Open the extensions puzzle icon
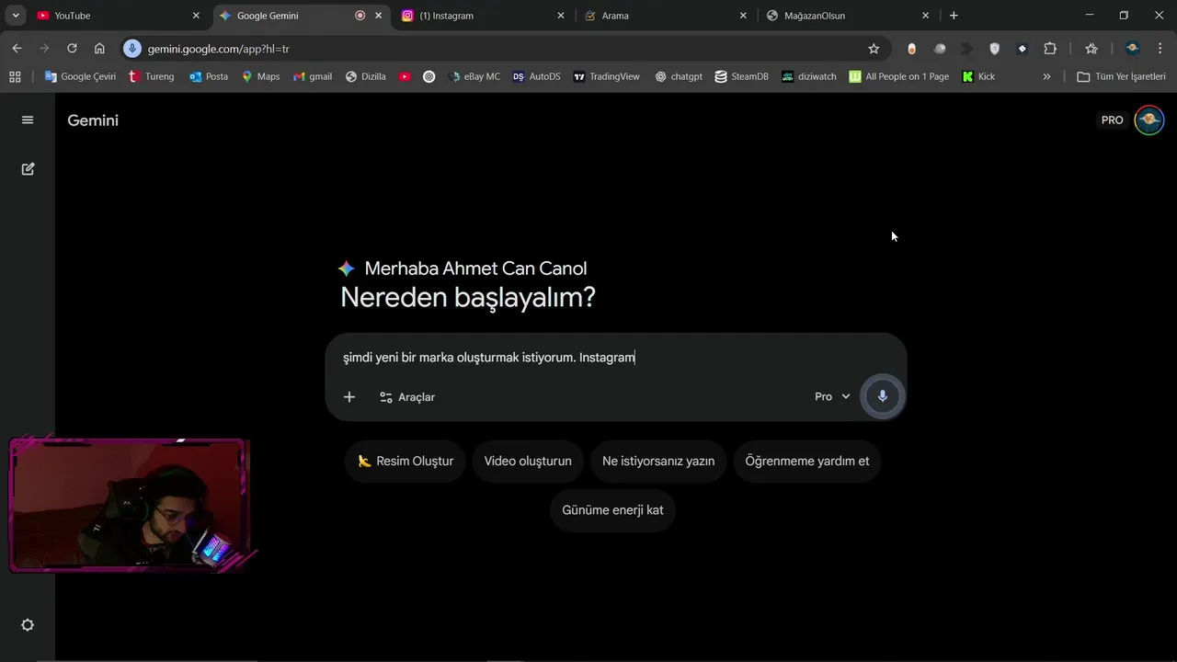 click(x=1050, y=49)
